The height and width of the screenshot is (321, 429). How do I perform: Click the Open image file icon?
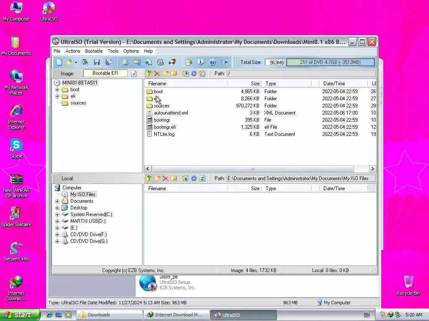(x=69, y=62)
